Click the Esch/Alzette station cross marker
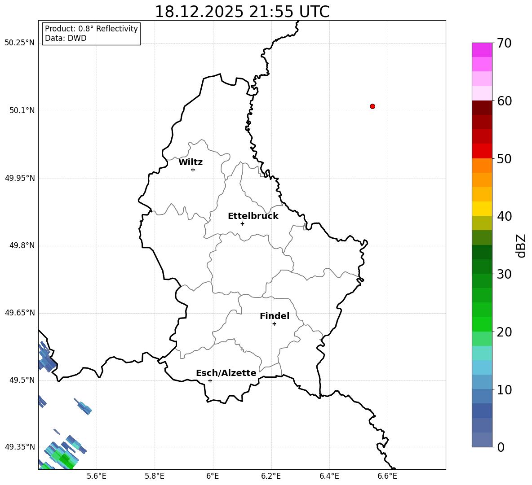The height and width of the screenshot is (485, 532). click(x=210, y=380)
